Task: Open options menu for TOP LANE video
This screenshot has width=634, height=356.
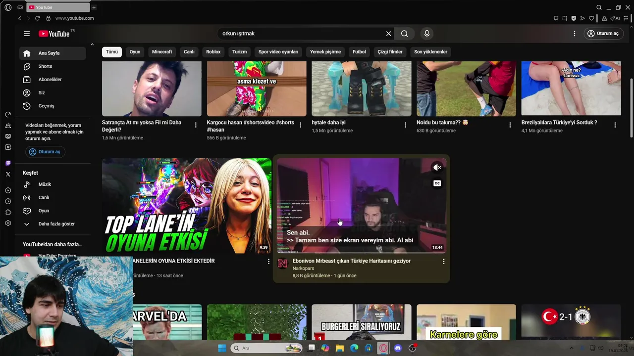Action: (268, 261)
